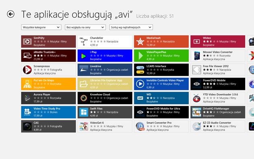Image resolution: width=254 pixels, height=159 pixels.
Task: Open the Knowhow Cloud title
Action: [100, 94]
